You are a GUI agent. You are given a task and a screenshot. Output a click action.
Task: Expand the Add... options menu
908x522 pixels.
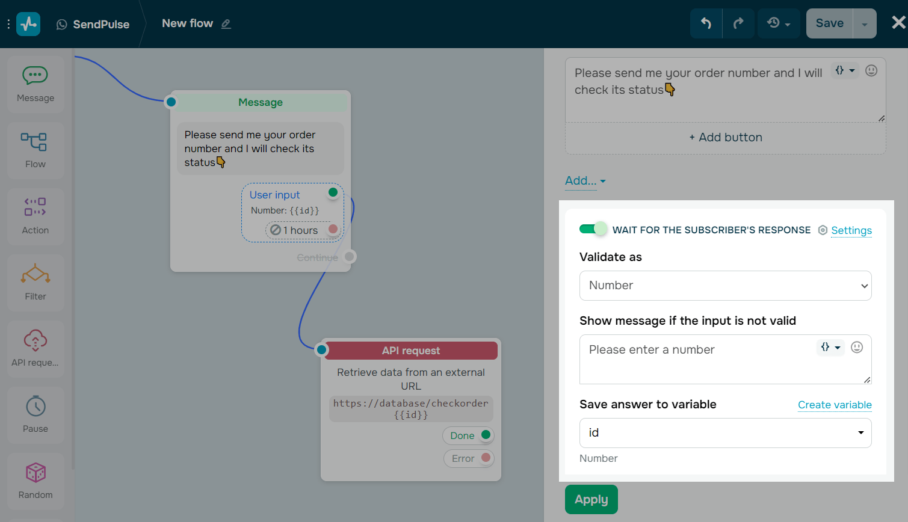coord(582,180)
